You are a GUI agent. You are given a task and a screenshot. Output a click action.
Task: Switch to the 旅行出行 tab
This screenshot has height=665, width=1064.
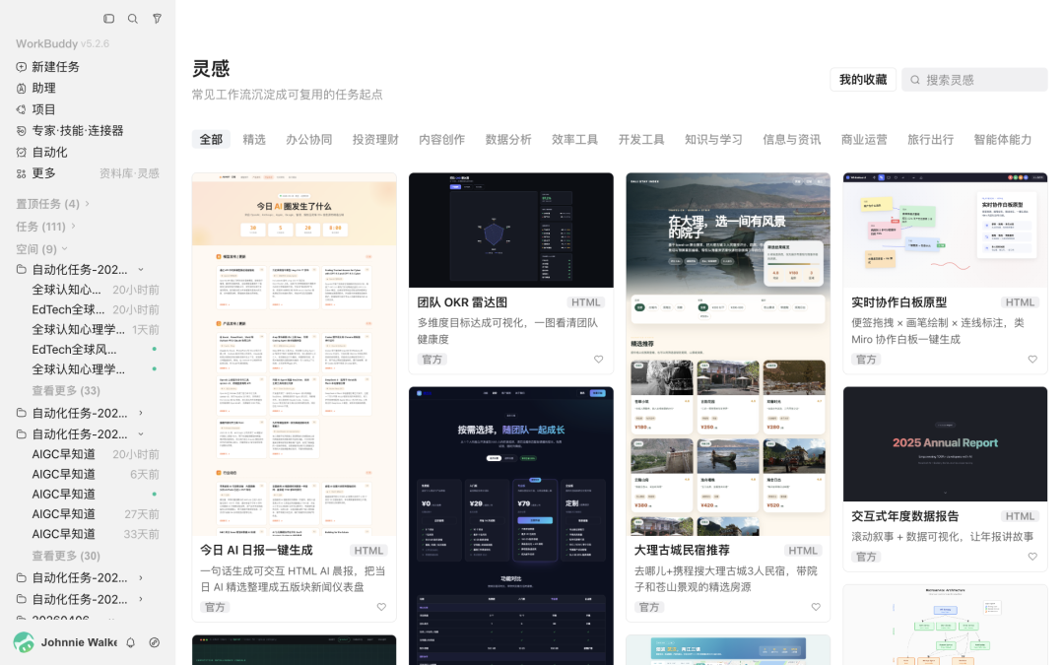click(x=930, y=139)
